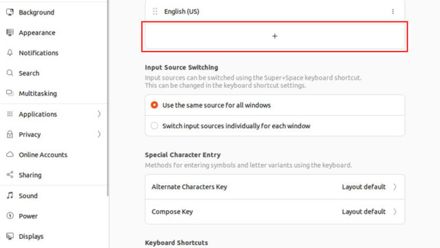
Task: Click the Applications grid icon
Action: click(x=10, y=114)
